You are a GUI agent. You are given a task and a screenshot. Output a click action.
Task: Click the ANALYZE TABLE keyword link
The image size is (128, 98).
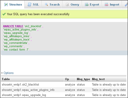click(x=13, y=26)
